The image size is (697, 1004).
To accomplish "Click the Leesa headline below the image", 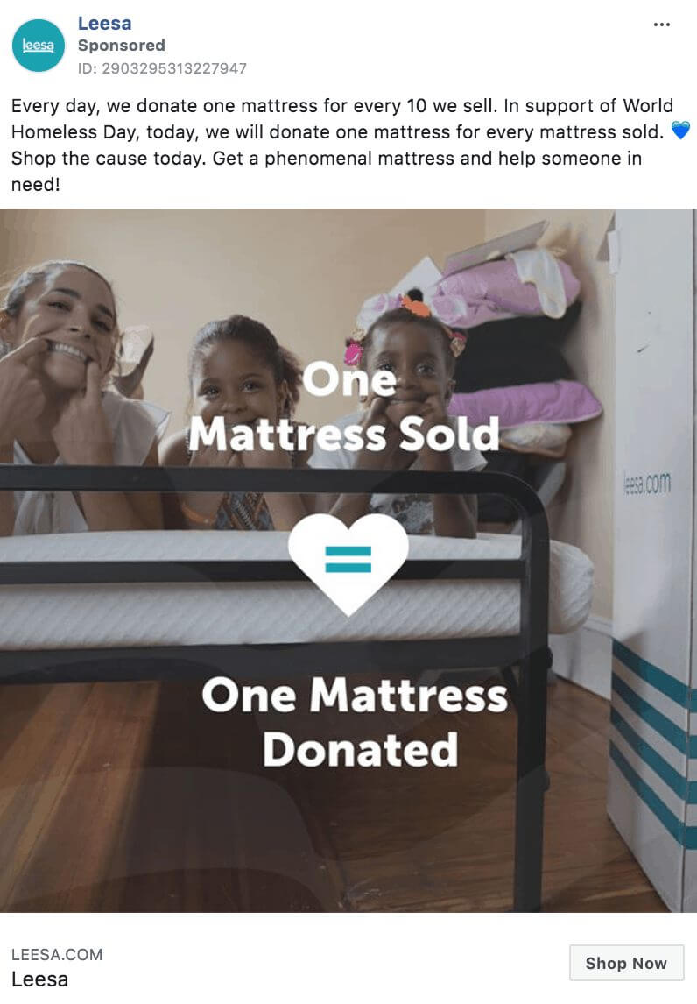I will click(39, 979).
